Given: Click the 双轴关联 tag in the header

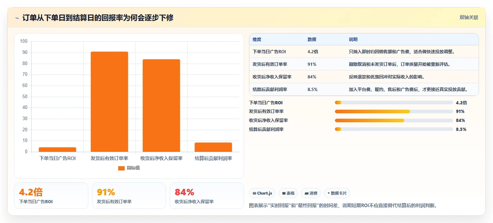Looking at the screenshot, I should (469, 17).
